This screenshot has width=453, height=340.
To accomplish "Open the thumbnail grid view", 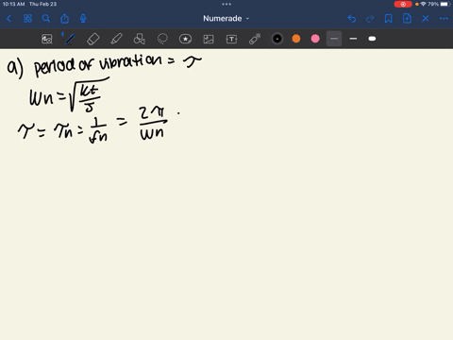I will [27, 19].
